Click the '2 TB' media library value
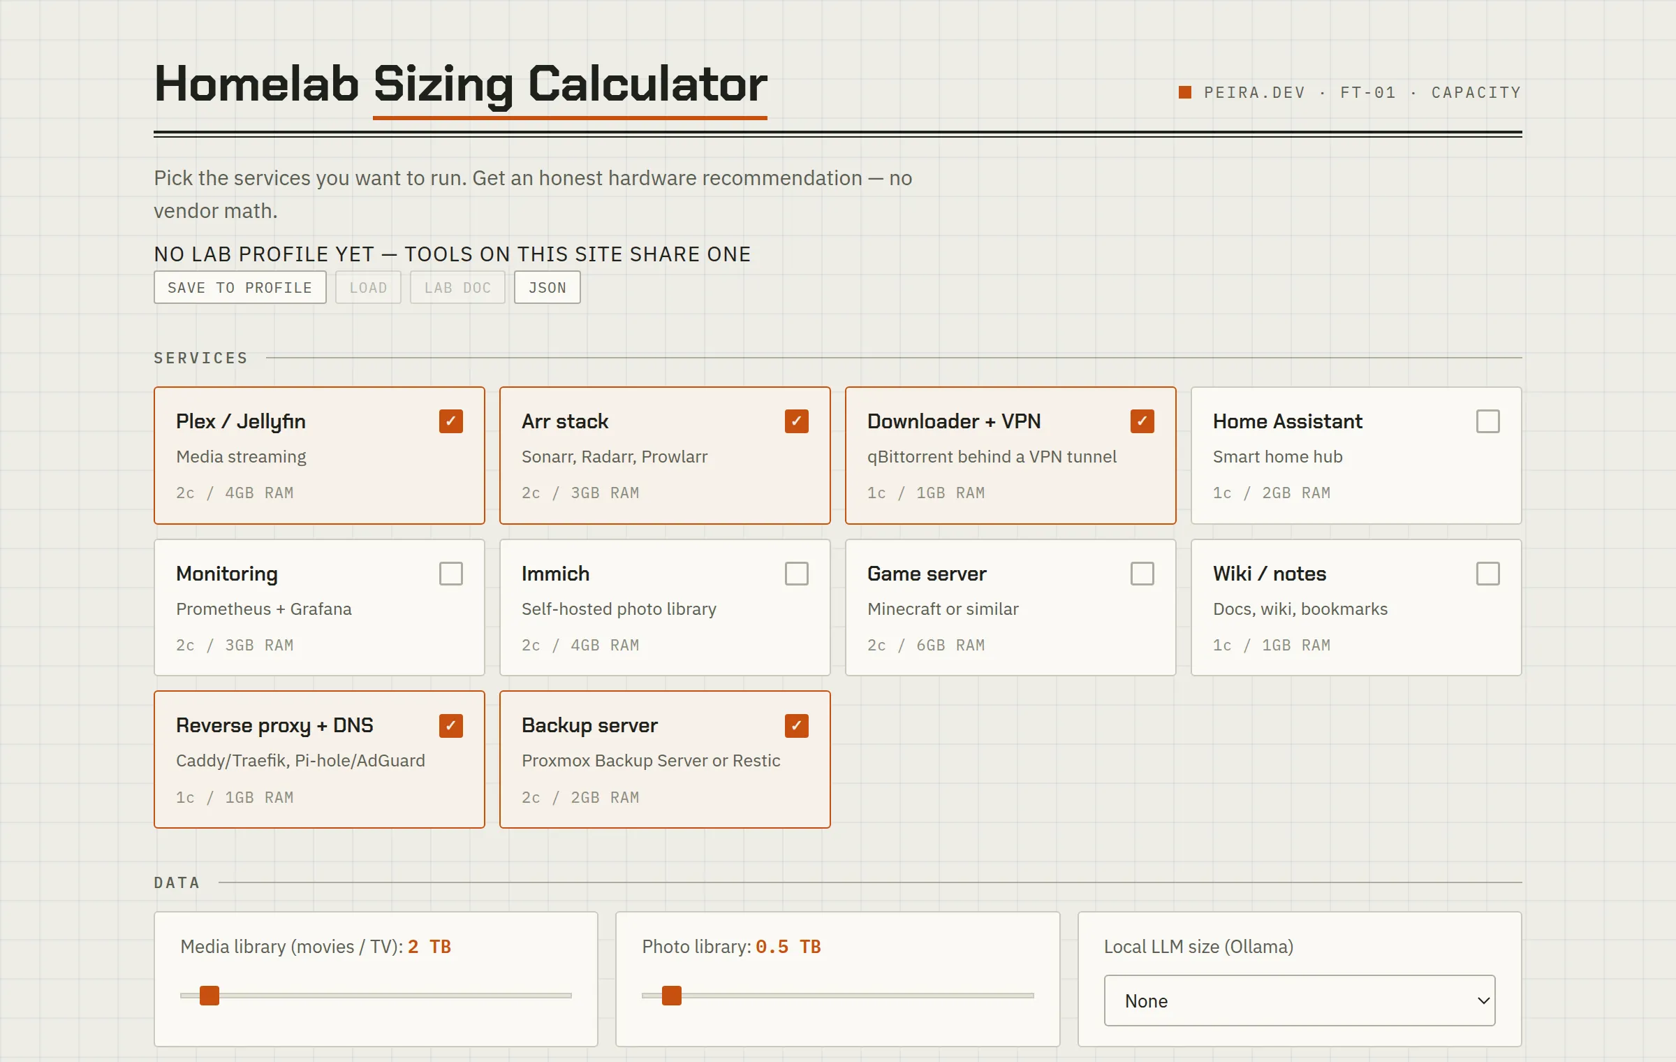Image resolution: width=1676 pixels, height=1062 pixels. pyautogui.click(x=429, y=947)
